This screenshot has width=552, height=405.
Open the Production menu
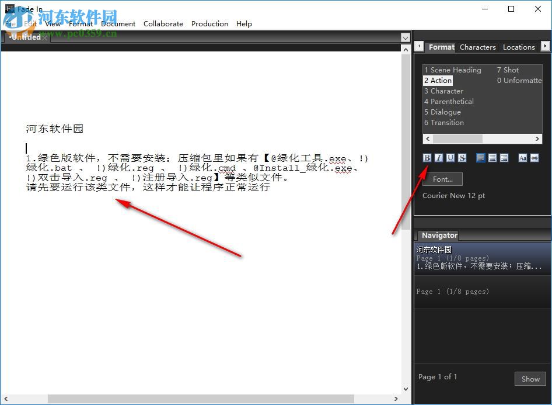[209, 24]
